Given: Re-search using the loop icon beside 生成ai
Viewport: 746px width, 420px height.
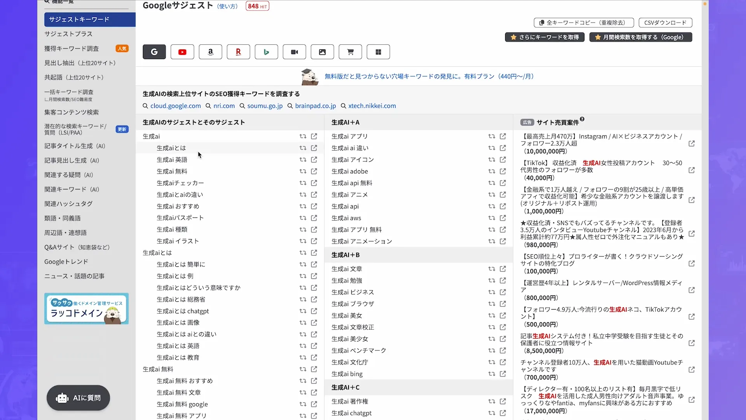Looking at the screenshot, I should coord(303,136).
